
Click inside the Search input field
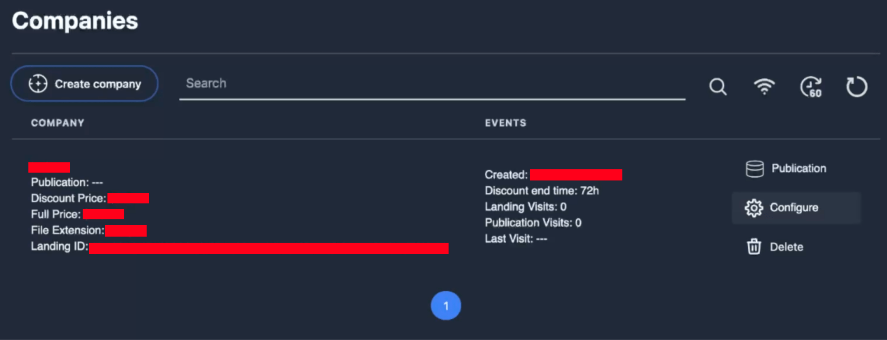click(x=390, y=84)
